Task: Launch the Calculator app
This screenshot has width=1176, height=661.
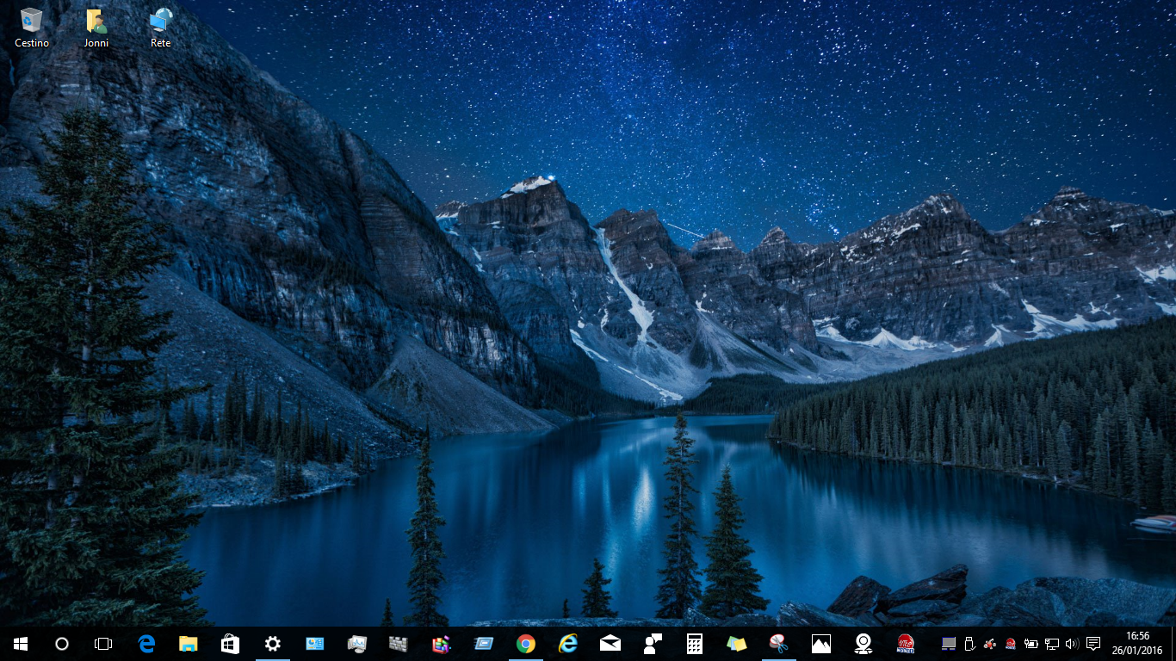Action: tap(695, 643)
